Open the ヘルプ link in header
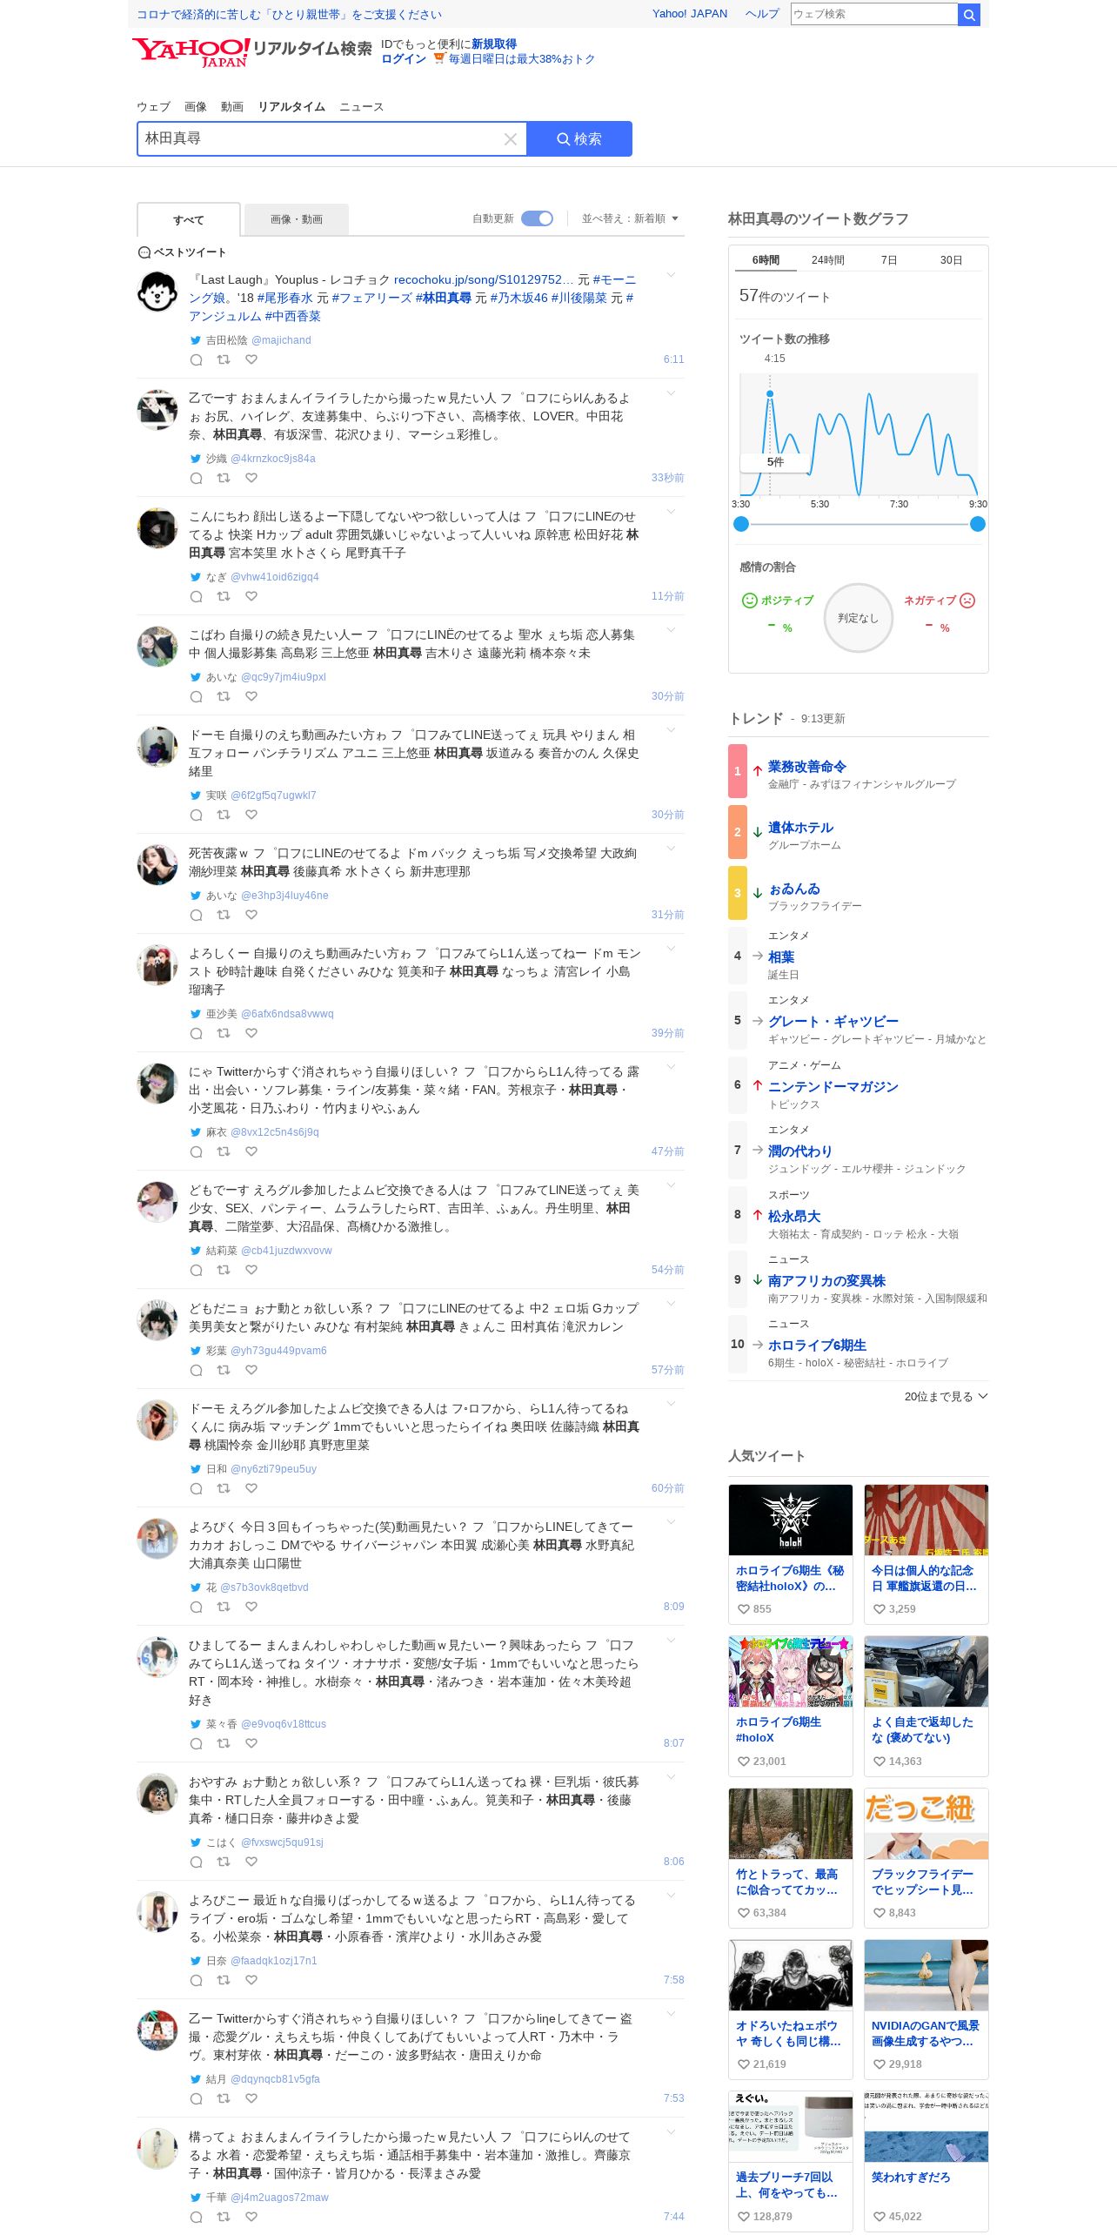This screenshot has width=1117, height=2235. pyautogui.click(x=762, y=14)
